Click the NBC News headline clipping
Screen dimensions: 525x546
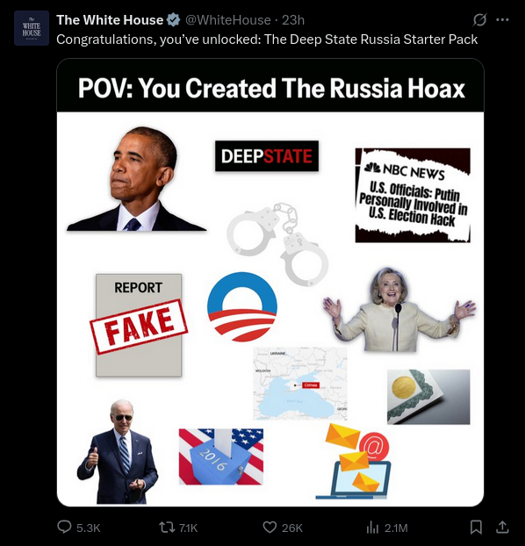coord(413,196)
